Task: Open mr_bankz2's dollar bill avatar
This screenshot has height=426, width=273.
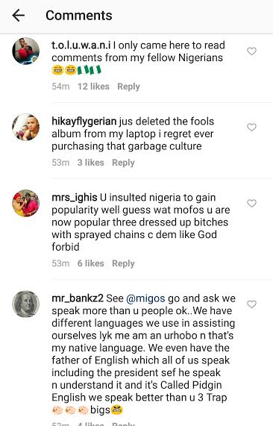Action: coord(26,304)
